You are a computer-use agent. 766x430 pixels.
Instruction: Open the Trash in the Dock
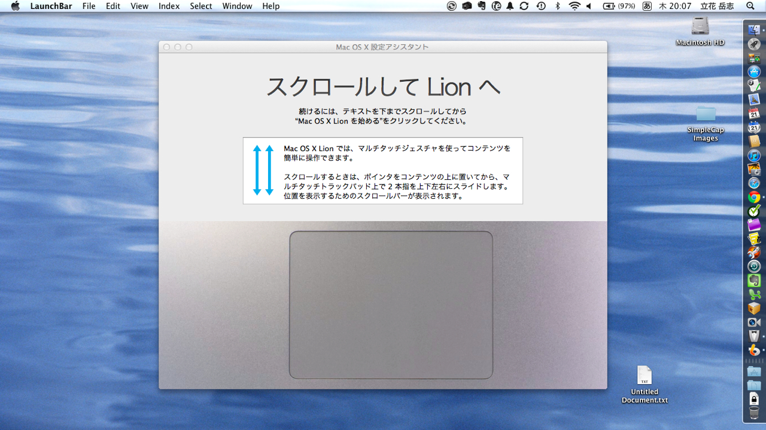click(753, 413)
